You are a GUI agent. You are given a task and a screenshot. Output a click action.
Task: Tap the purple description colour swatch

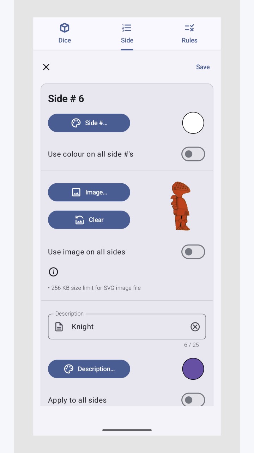click(x=193, y=369)
